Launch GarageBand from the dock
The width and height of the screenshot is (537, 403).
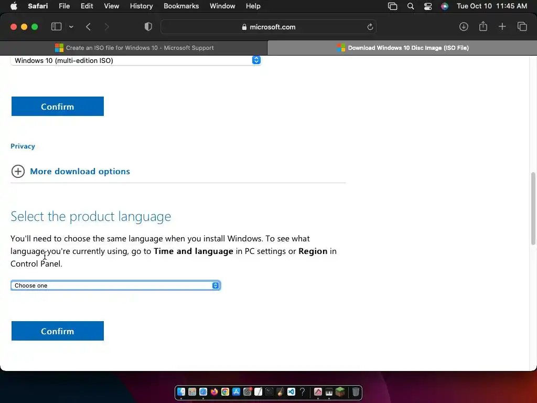click(280, 391)
